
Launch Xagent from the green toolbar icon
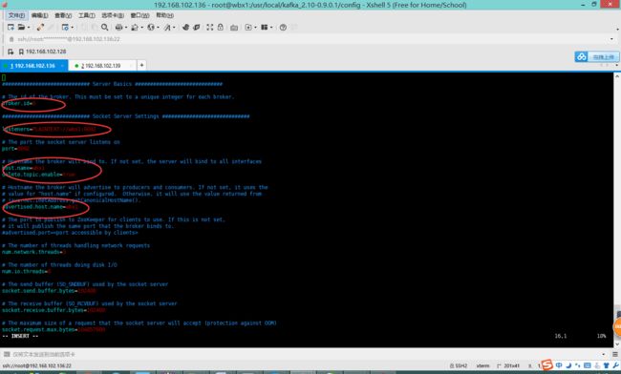pos(197,28)
